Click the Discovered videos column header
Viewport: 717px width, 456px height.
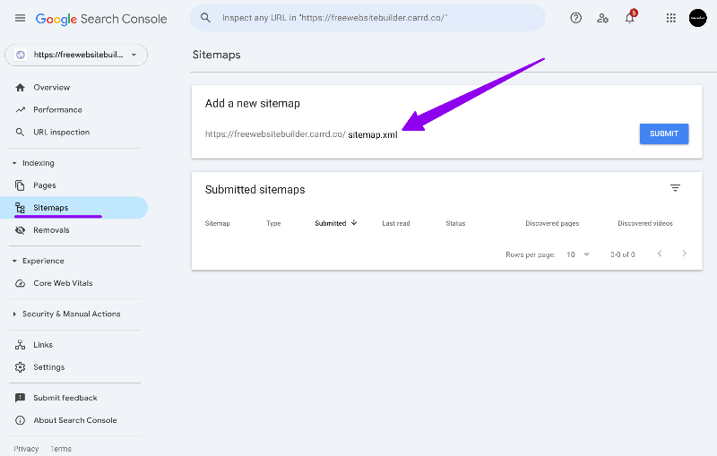pos(645,223)
